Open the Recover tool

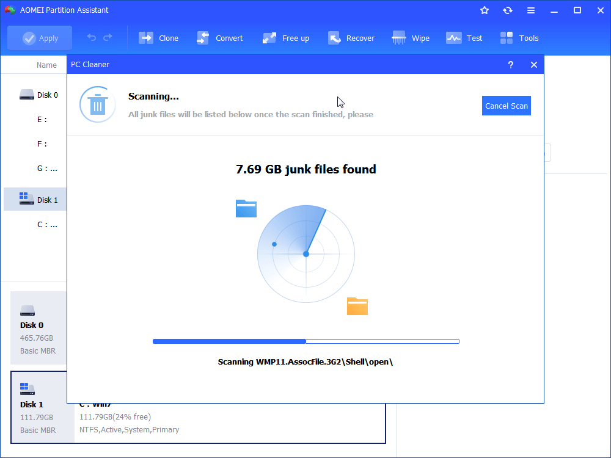point(351,38)
